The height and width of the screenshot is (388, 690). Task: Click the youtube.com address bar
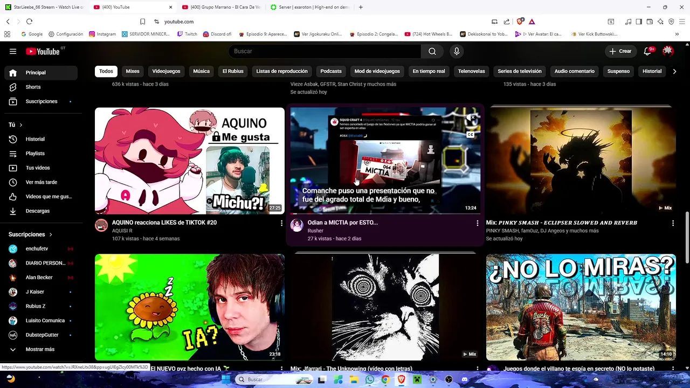coord(179,22)
